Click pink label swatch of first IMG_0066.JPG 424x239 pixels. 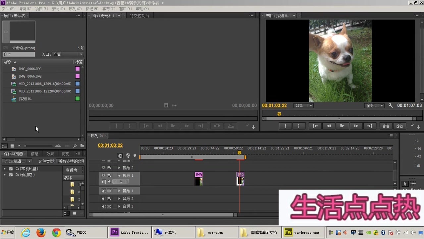[78, 69]
